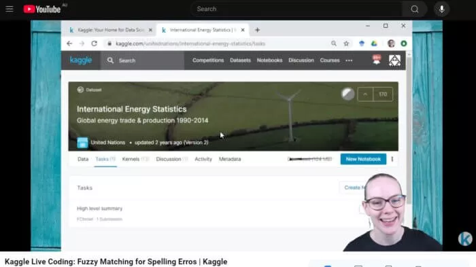Screen dimensions: 476x267
Task: Bookmark the page with star icon
Action: coord(346,43)
